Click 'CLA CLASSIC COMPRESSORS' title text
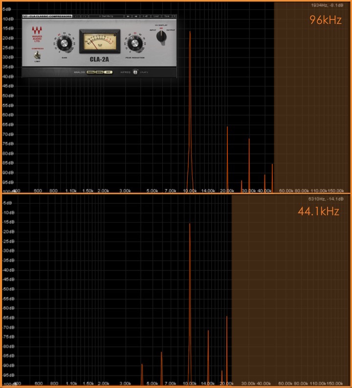This screenshot has width=352, height=388. (x=50, y=16)
